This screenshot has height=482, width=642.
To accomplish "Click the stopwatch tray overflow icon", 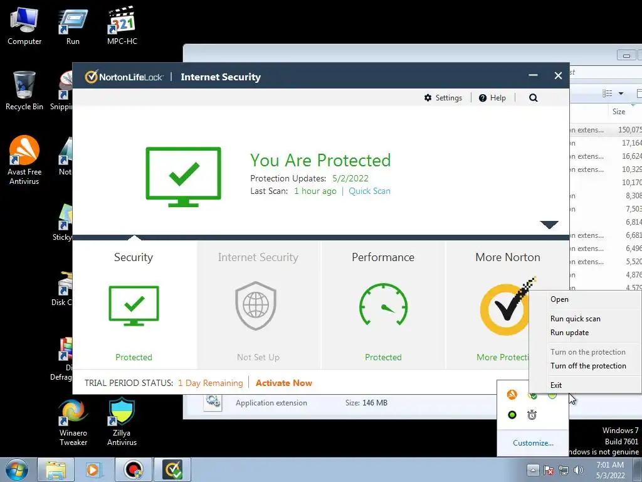I will point(532,415).
